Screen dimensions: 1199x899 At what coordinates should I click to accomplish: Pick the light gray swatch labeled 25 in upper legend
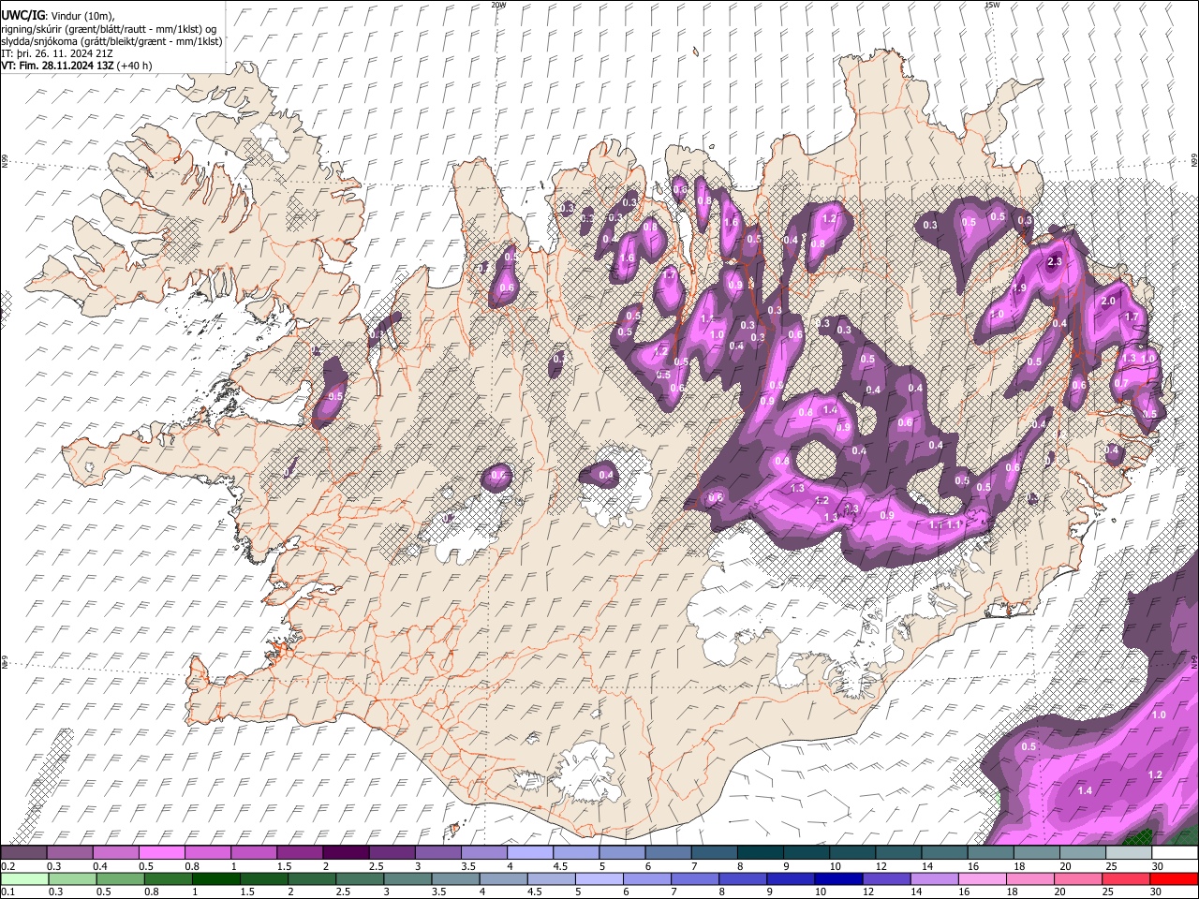click(x=1130, y=852)
